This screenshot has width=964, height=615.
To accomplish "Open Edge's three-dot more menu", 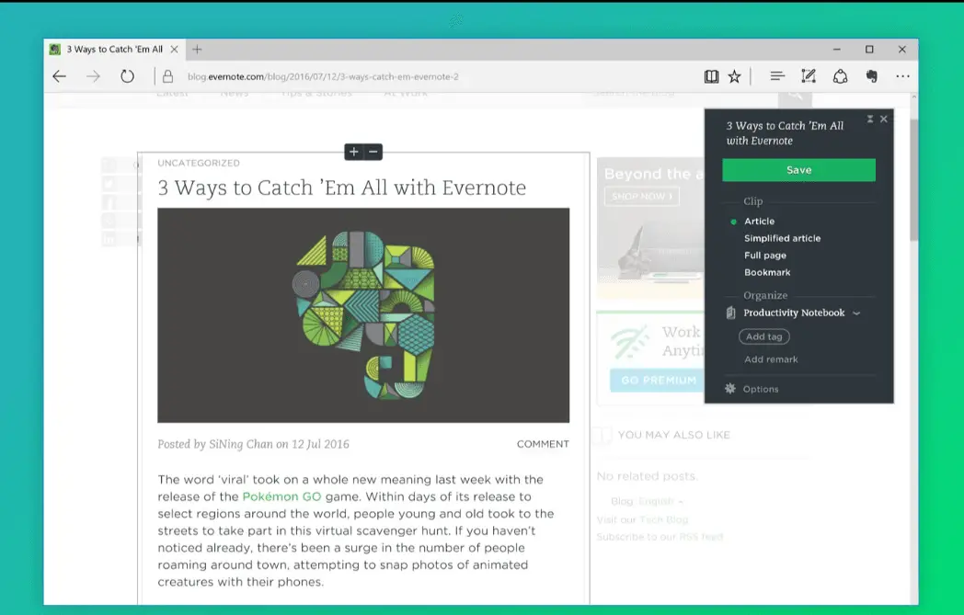I will [902, 76].
